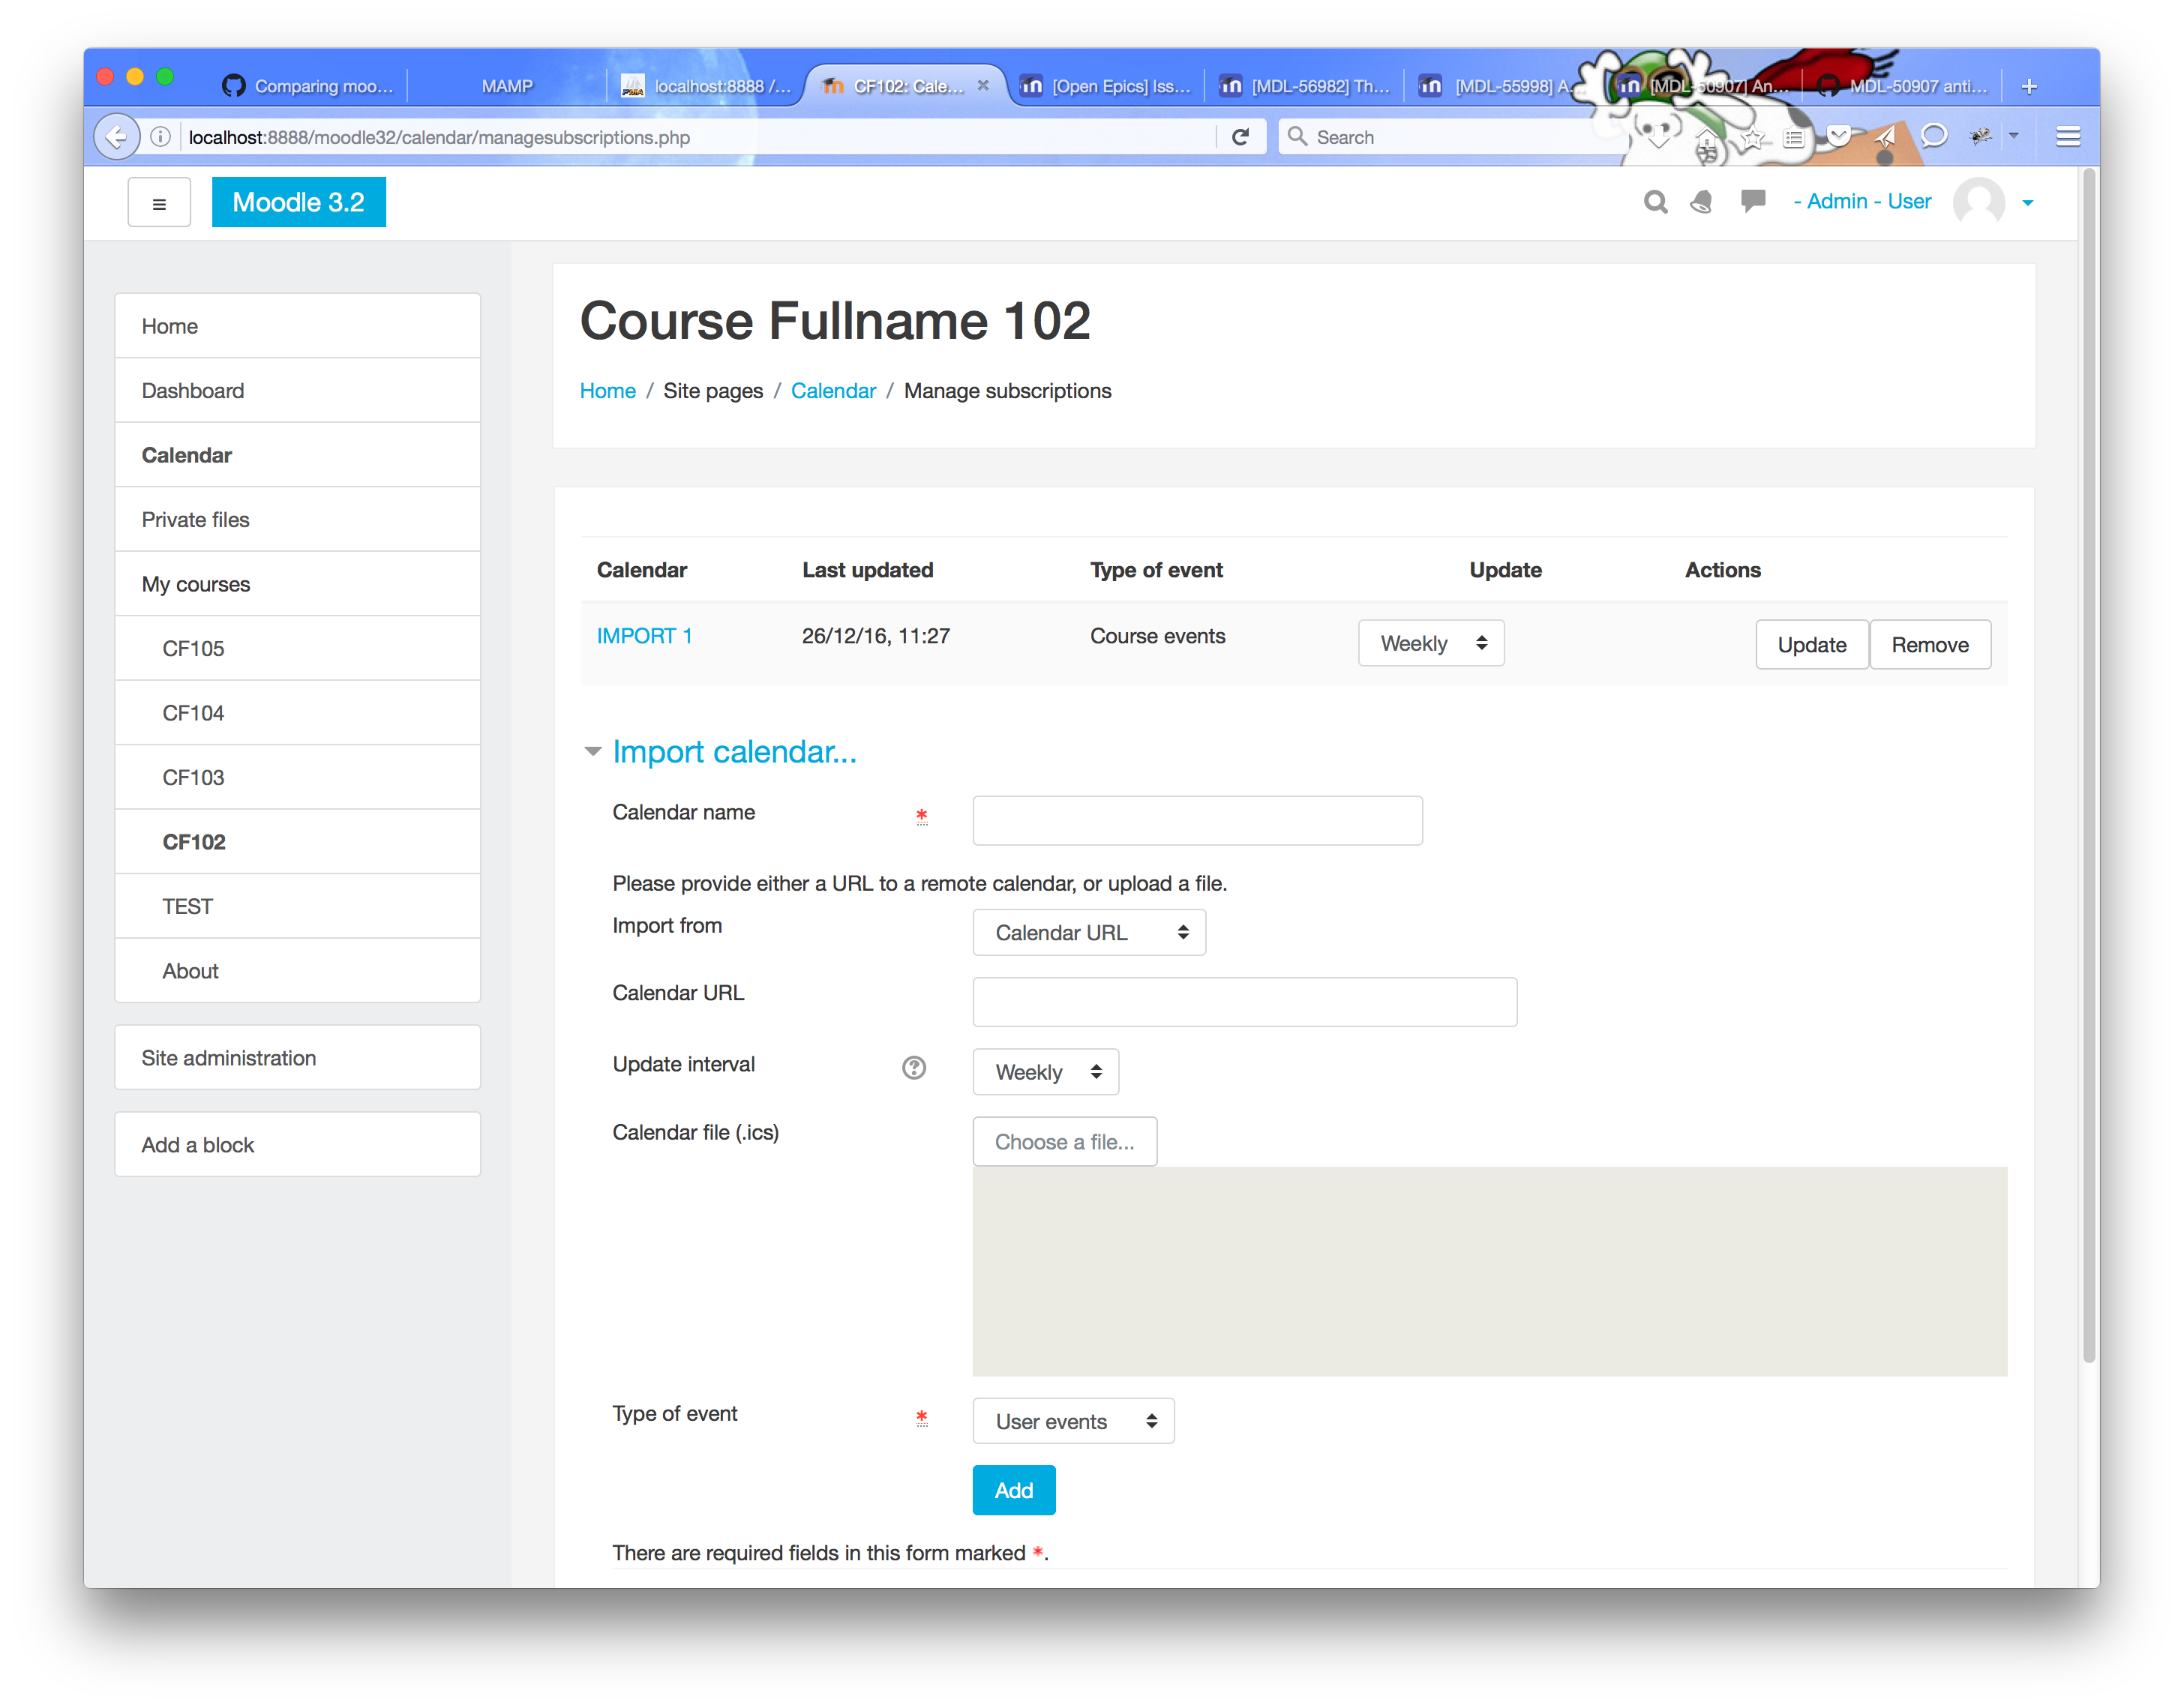Open the IMPORT 1 calendar link
This screenshot has width=2184, height=1708.
[x=645, y=636]
